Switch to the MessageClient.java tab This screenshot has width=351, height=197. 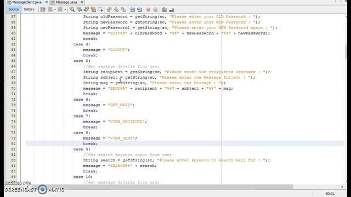pyautogui.click(x=27, y=2)
